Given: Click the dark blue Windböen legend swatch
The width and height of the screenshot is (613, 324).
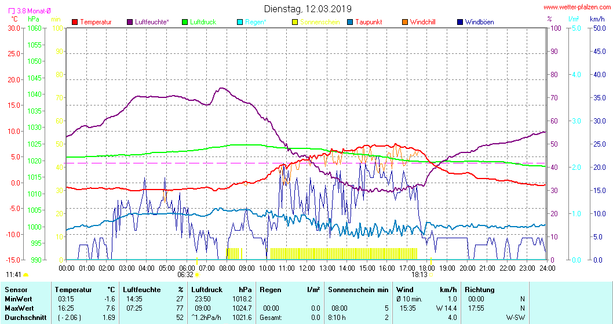Looking at the screenshot, I should pos(460,22).
